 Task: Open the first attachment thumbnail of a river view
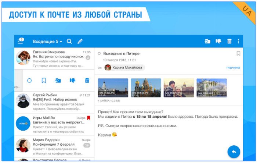click(113, 88)
